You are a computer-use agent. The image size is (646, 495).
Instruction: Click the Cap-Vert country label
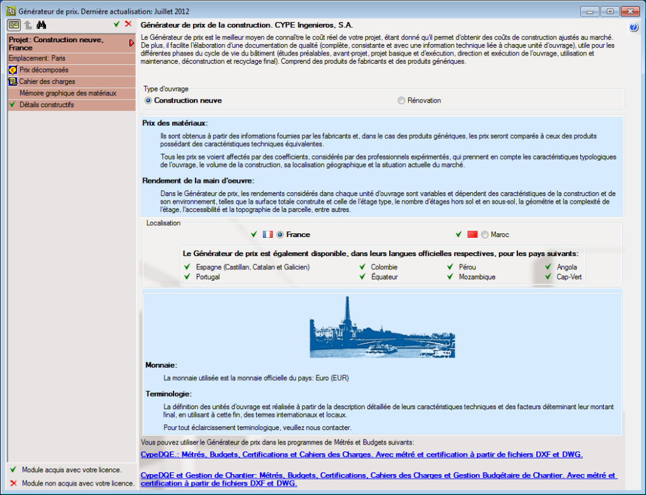(570, 277)
